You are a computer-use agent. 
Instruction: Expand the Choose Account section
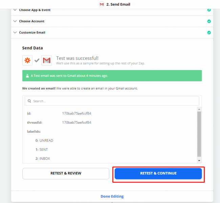[x=15, y=21]
